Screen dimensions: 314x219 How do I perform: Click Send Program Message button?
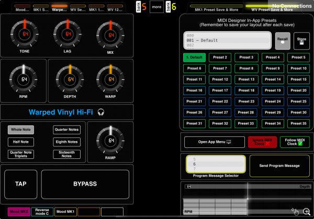coord(279,166)
